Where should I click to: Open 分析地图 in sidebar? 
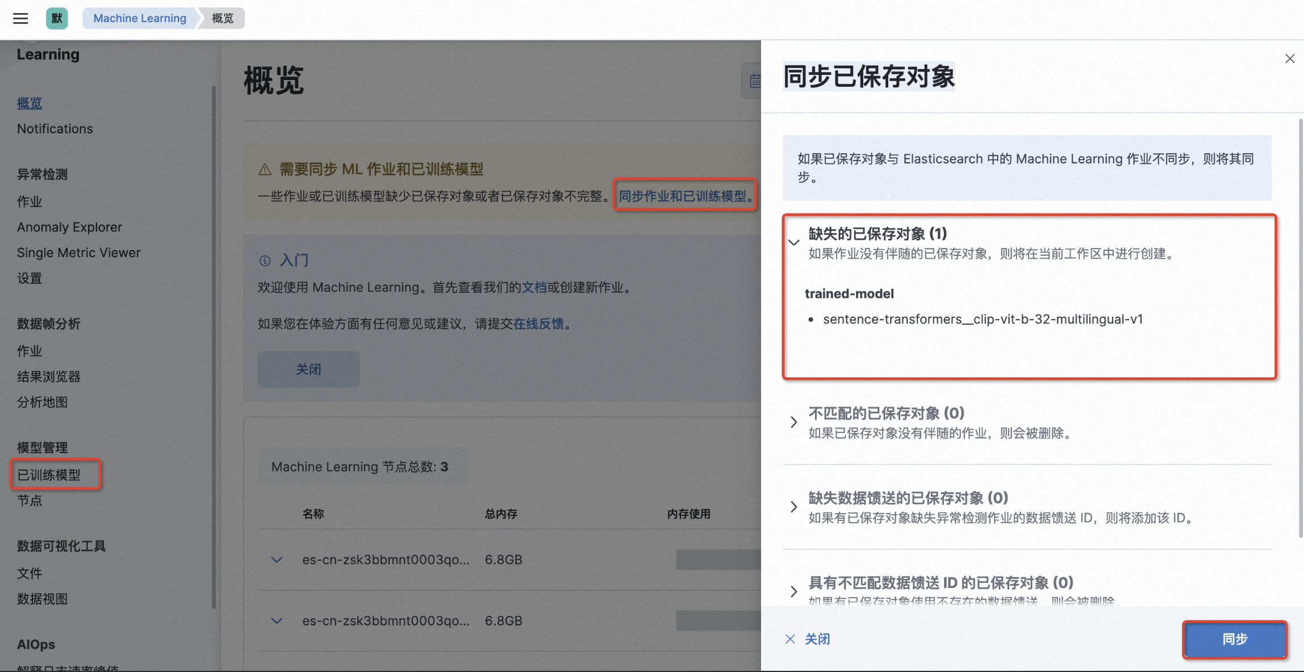coord(43,402)
